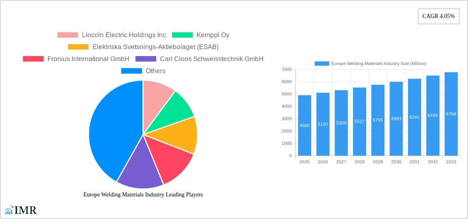Toggle Lincoln Electric Holdings Inc legend swatch
Screen dimensions: 468x219
67,35
